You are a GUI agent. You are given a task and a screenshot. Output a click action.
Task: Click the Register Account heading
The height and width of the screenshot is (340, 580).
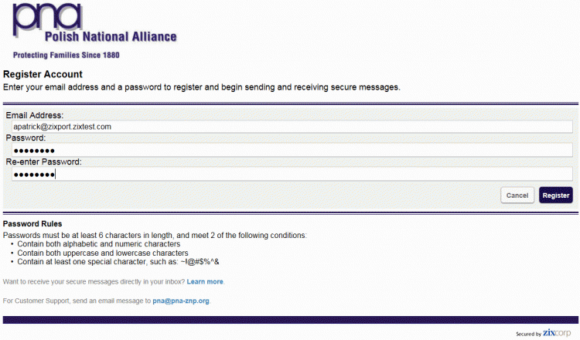(x=43, y=74)
